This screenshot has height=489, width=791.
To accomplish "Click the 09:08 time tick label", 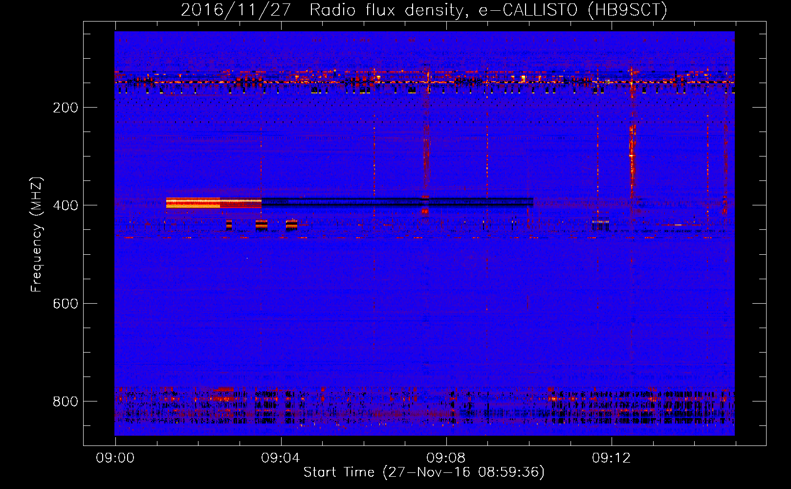I will tap(446, 458).
